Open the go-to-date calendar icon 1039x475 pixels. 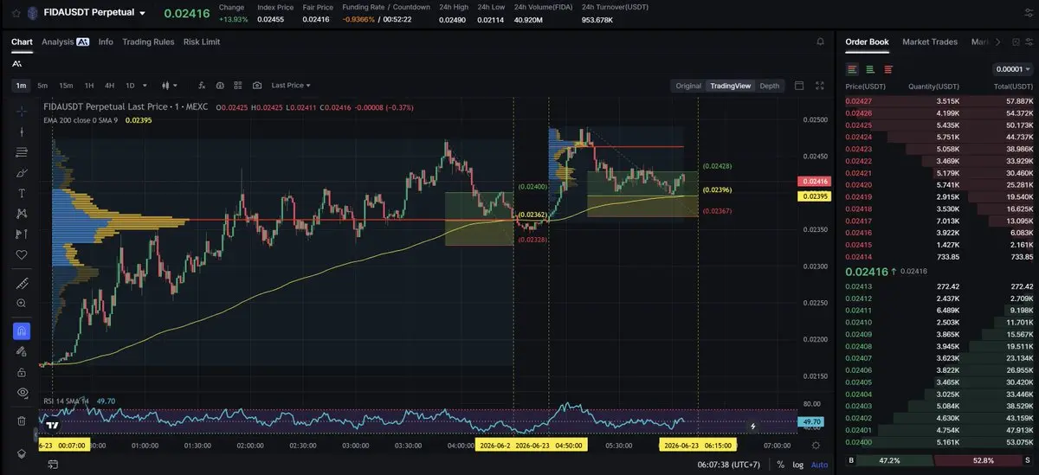click(x=53, y=465)
